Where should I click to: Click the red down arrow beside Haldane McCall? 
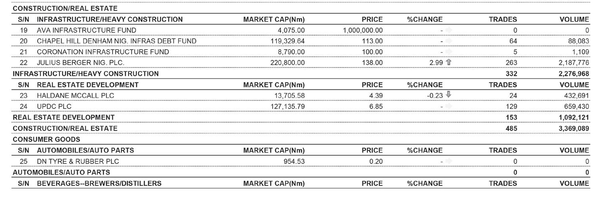449,95
